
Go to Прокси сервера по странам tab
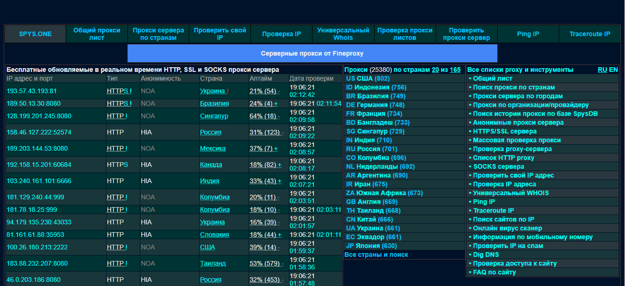coord(158,34)
